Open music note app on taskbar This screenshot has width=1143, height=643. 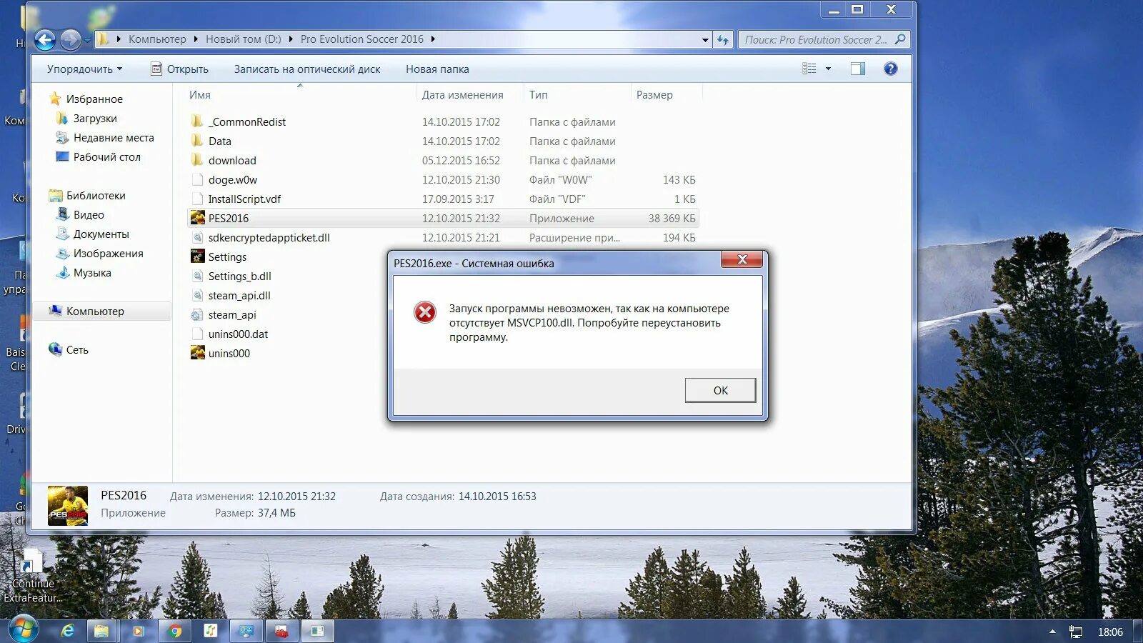click(x=210, y=631)
